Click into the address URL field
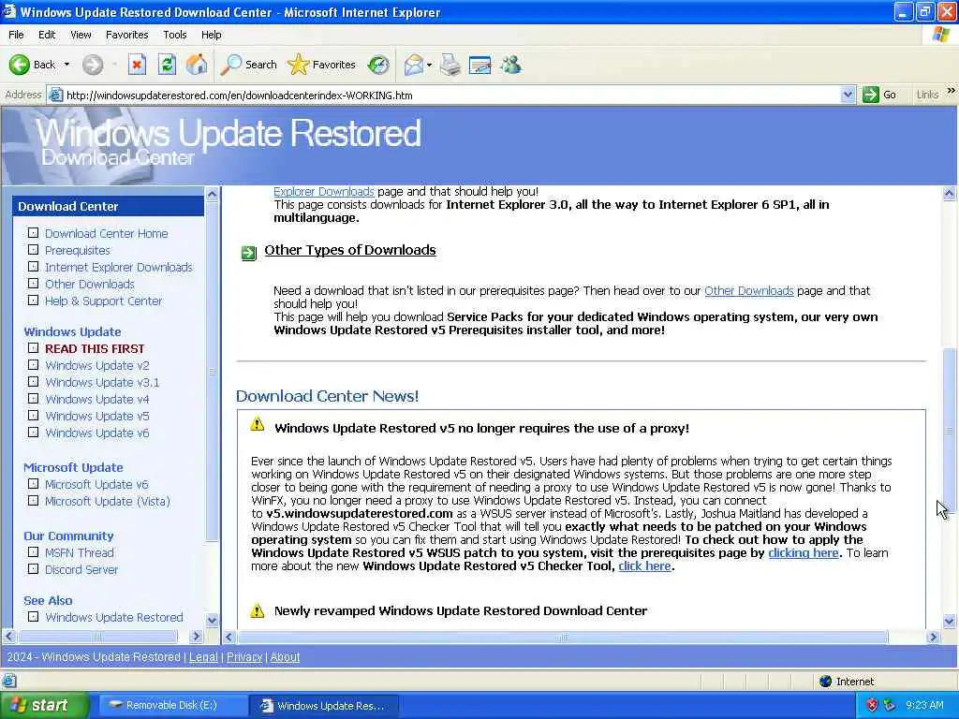 pyautogui.click(x=450, y=95)
